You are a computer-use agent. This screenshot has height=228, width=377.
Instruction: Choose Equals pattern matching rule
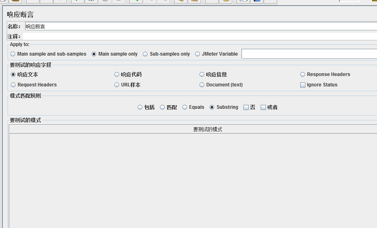point(185,107)
